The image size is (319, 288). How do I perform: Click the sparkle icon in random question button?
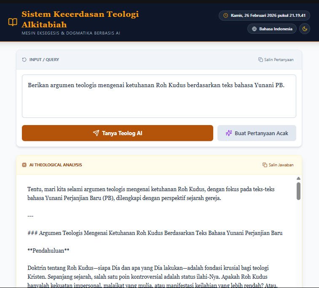pos(229,133)
